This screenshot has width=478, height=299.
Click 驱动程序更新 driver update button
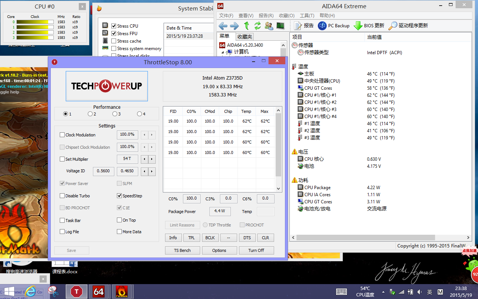(x=408, y=26)
